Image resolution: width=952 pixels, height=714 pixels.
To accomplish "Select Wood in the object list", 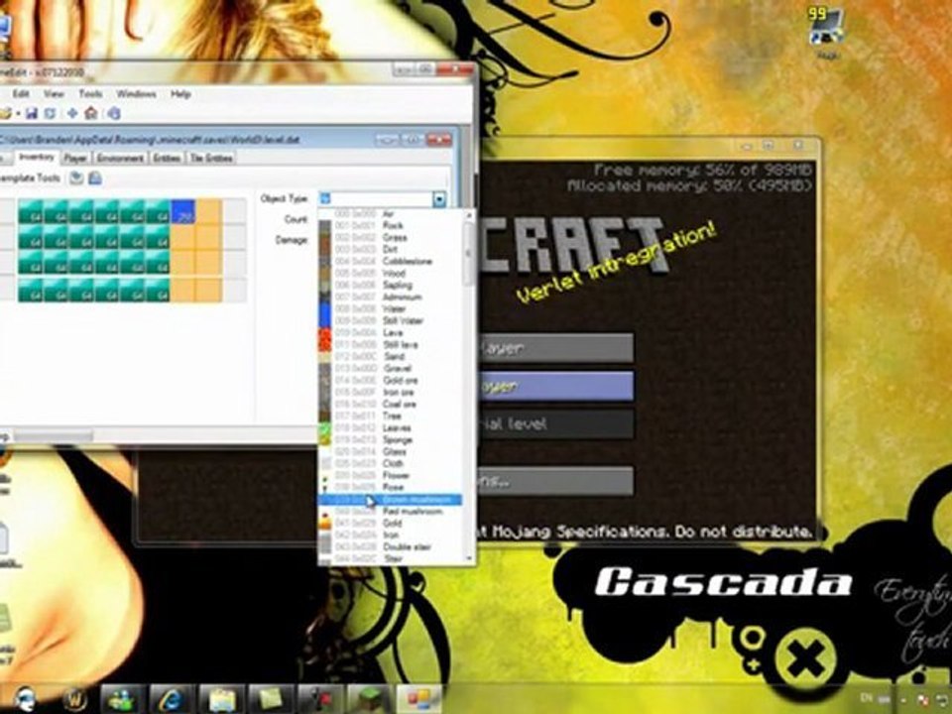I will (x=391, y=274).
